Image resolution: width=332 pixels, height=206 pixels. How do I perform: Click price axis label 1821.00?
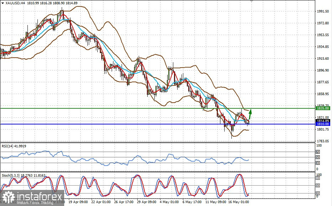323,117
